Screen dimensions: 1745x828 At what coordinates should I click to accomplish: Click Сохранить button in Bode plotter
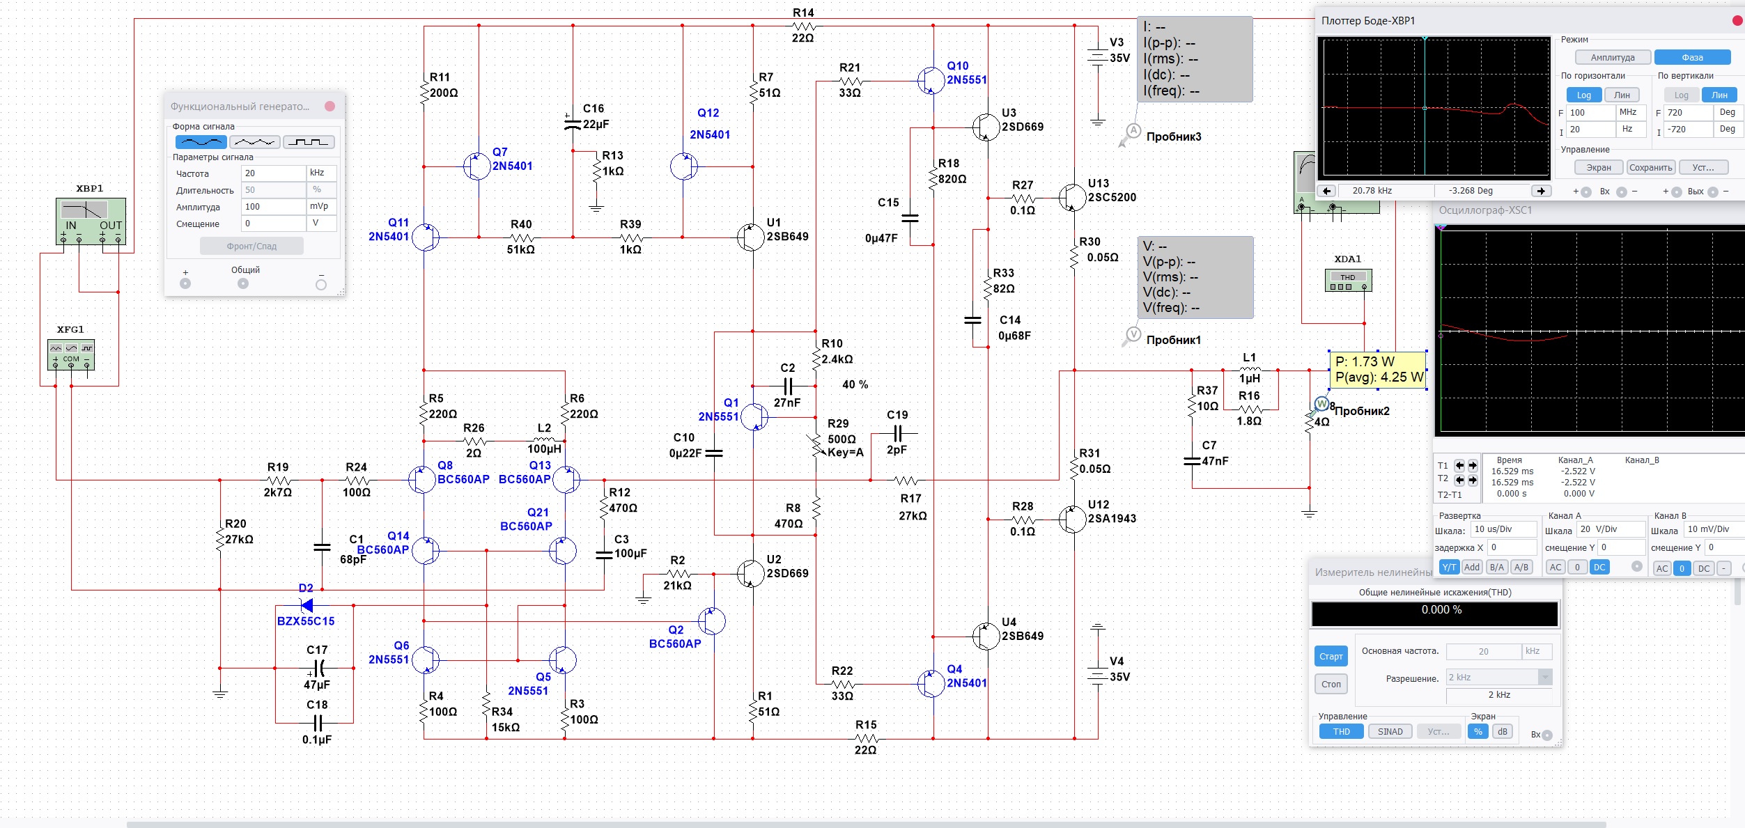click(x=1650, y=168)
